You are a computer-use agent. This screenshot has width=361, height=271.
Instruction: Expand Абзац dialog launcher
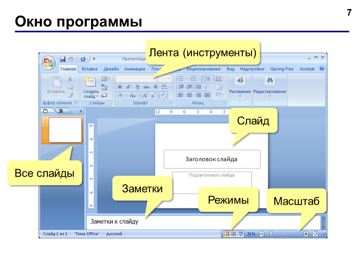[x=224, y=103]
